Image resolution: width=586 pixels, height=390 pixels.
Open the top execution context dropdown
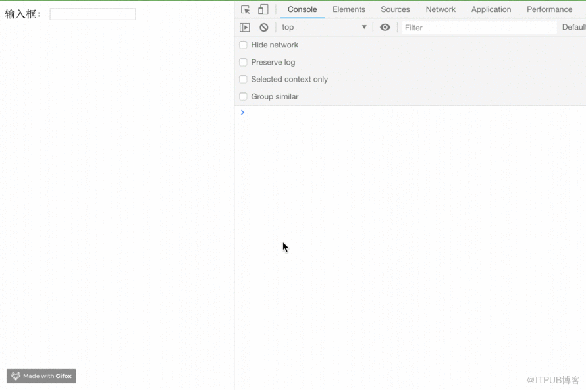[324, 27]
